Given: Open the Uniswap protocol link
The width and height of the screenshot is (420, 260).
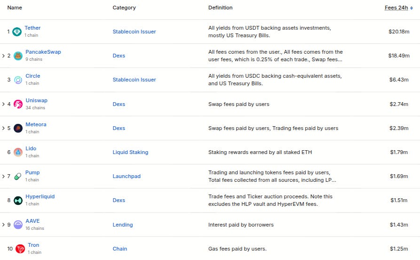Looking at the screenshot, I should pos(36,100).
